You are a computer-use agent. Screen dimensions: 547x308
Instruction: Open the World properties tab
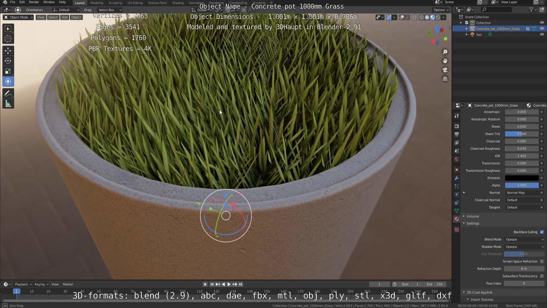click(457, 159)
